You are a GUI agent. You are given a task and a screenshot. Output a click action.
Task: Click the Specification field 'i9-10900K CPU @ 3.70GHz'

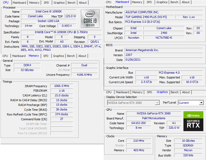pyautogui.click(x=61, y=32)
